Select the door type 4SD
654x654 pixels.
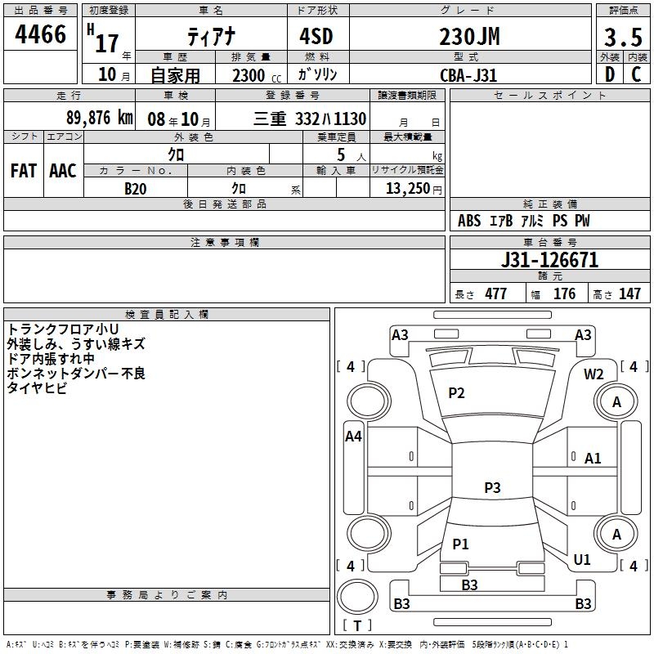[316, 36]
